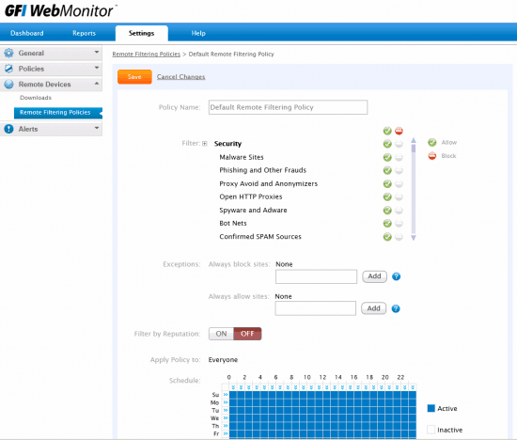The width and height of the screenshot is (517, 440).
Task: Click the Alerts exclamation icon
Action: click(8, 129)
